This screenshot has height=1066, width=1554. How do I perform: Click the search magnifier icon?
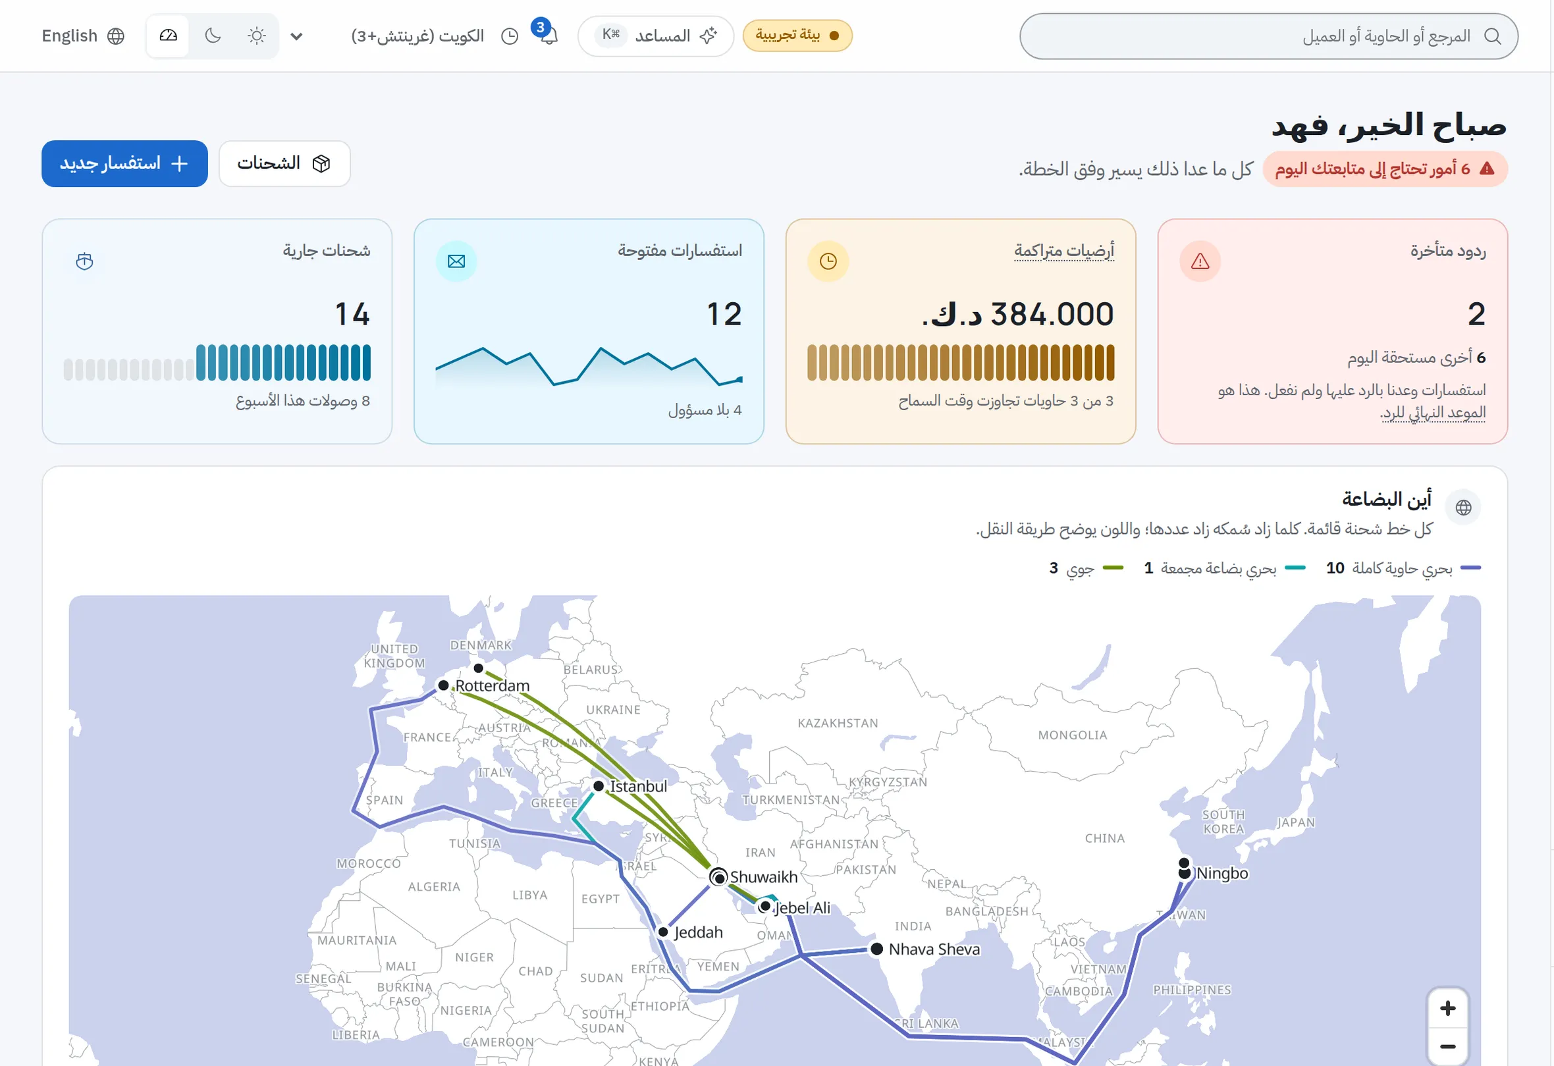1493,36
